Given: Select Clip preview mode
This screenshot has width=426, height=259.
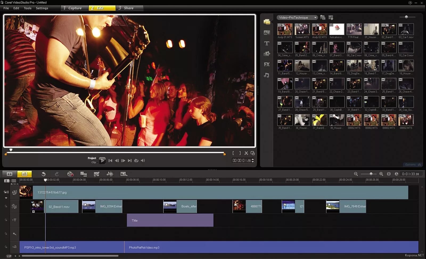Looking at the screenshot, I should pos(94,162).
